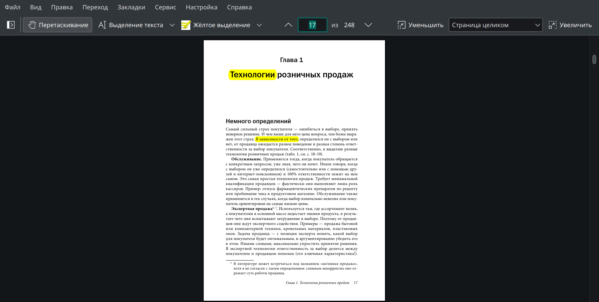Click the shrink icon beside Уменьшить
This screenshot has height=302, width=599.
[402, 25]
